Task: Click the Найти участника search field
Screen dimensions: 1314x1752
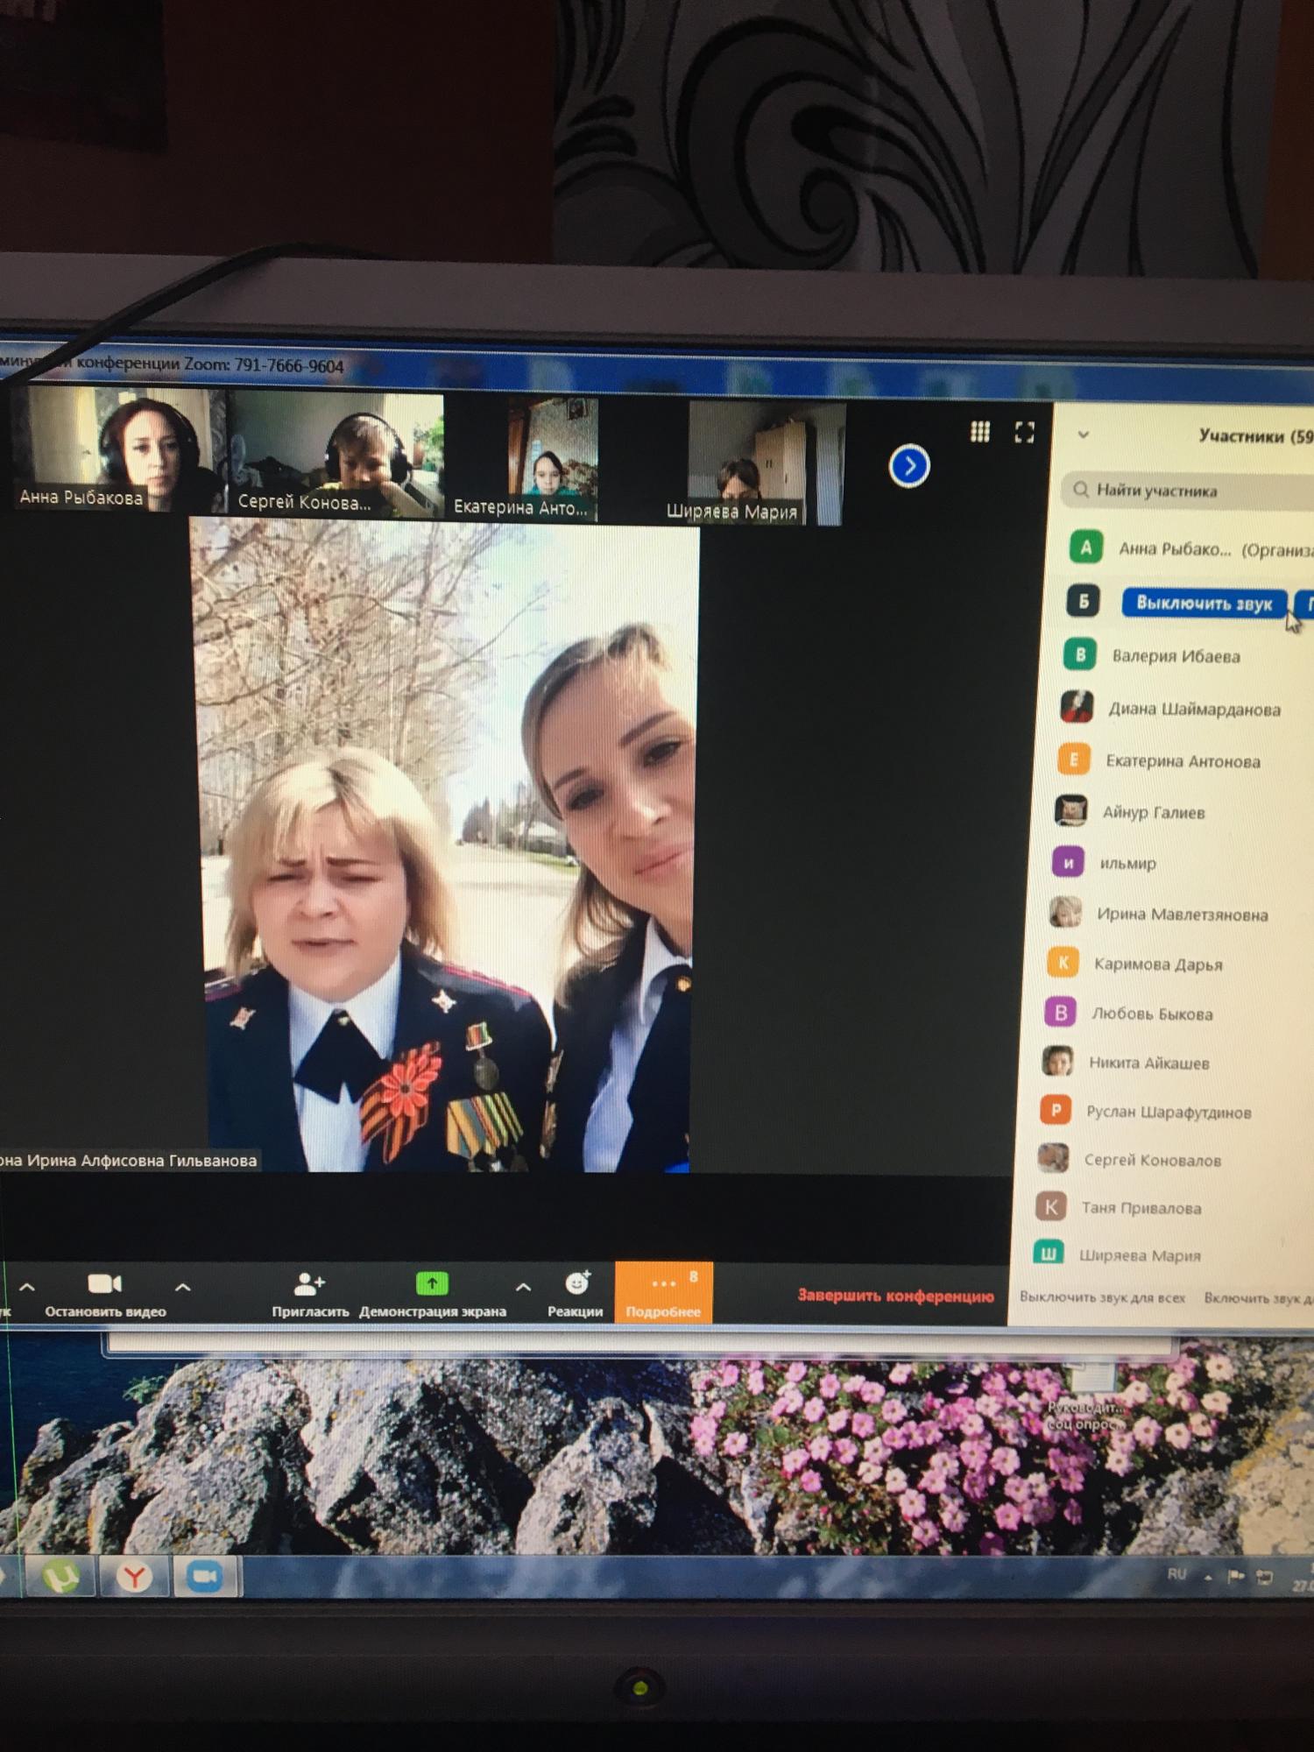Action: tap(1191, 491)
